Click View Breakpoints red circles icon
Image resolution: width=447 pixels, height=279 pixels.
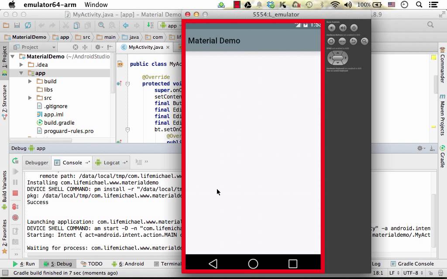[x=15, y=207]
